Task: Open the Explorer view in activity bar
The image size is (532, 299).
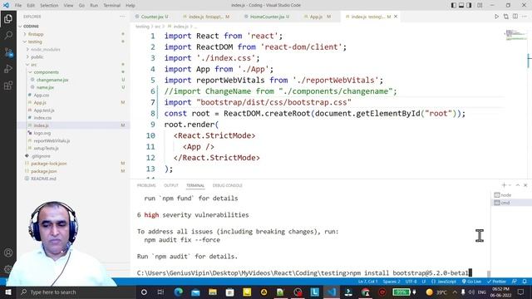Action: tap(8, 18)
